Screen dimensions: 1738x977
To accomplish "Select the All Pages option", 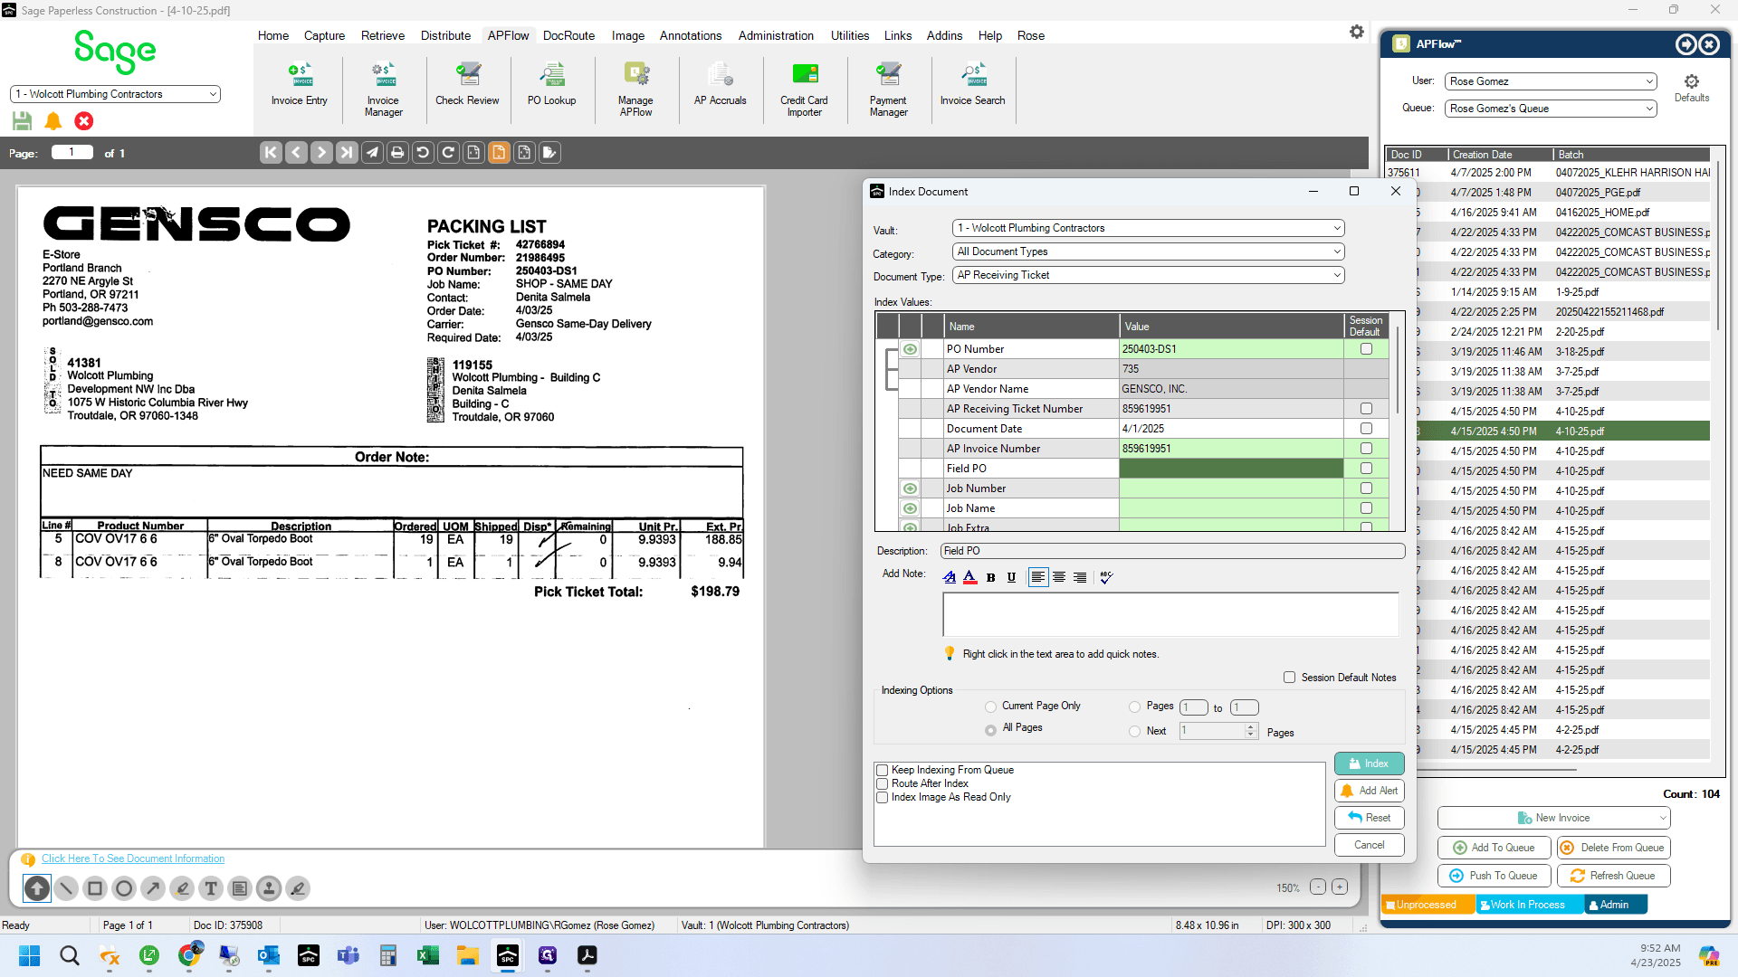I will 991,730.
